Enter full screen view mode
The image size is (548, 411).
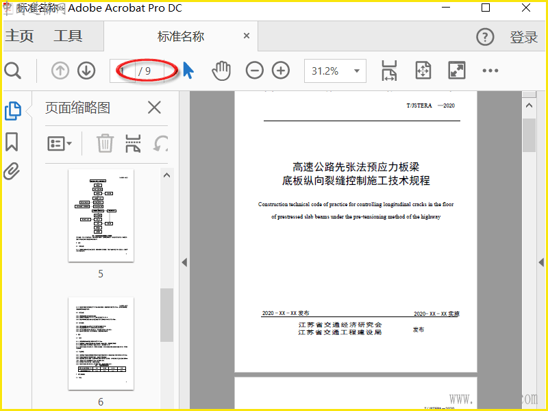point(457,71)
